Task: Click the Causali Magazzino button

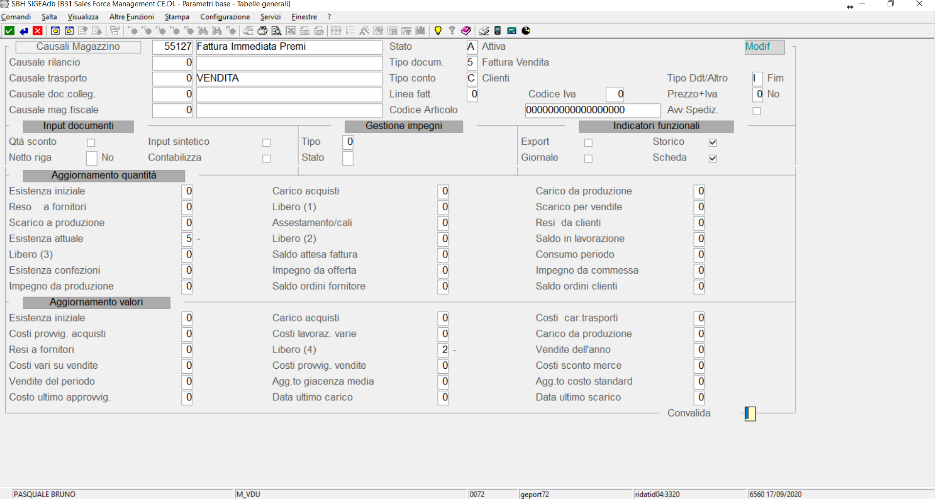Action: pos(78,47)
